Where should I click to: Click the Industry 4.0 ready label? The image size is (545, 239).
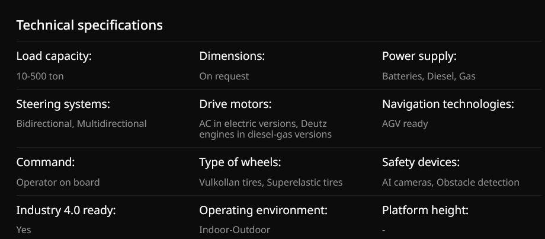coord(66,211)
